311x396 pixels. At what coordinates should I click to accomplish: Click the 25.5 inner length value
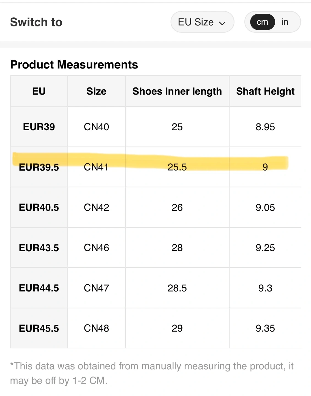177,167
